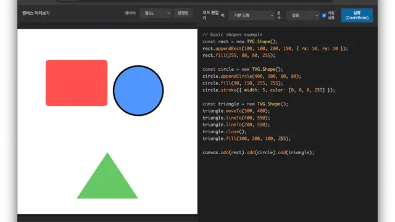Screen dimensions: 395x222
Task: Click the 'rect.fill(255, 80, 80, 255);' line
Action: coord(239,55)
